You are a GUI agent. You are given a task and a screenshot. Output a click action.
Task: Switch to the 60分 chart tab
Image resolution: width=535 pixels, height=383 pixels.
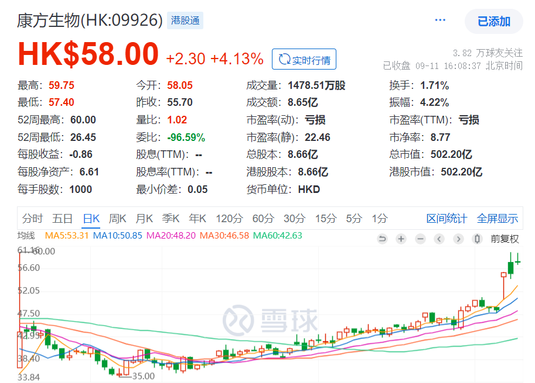pyautogui.click(x=263, y=219)
